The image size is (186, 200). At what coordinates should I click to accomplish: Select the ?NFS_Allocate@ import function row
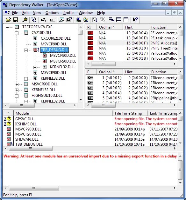131,43
